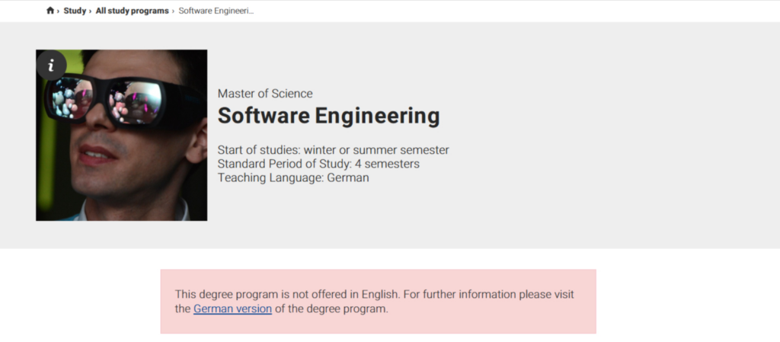Click the chevron right after the home icon
The height and width of the screenshot is (342, 780).
coord(58,11)
